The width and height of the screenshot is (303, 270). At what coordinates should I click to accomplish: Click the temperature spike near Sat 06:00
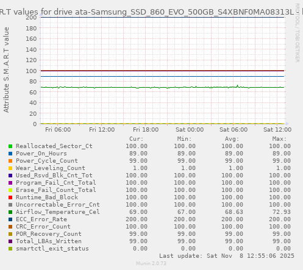(x=237, y=86)
